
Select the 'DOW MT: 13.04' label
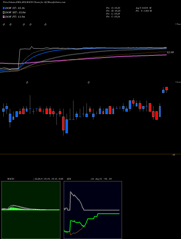pyautogui.click(x=15, y=13)
